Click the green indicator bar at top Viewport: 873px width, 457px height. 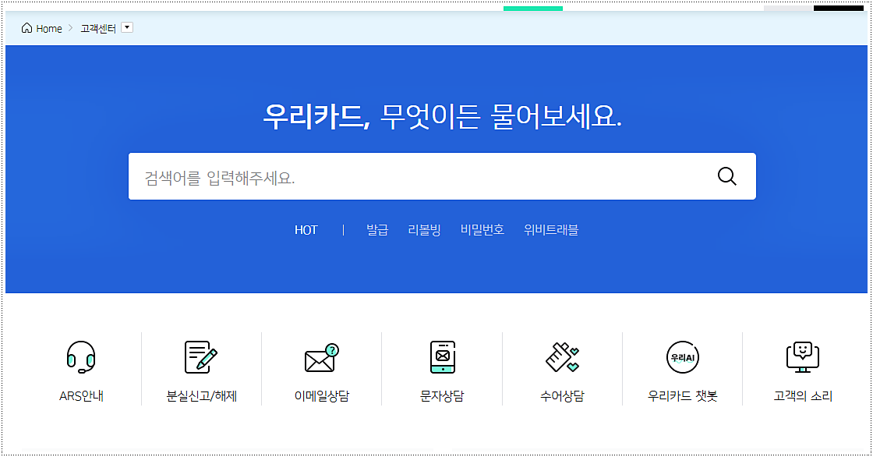pyautogui.click(x=533, y=6)
